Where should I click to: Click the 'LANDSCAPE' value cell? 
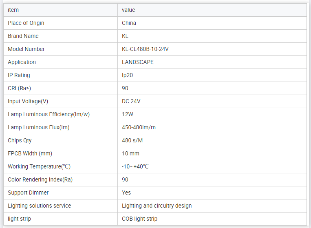(x=138, y=62)
